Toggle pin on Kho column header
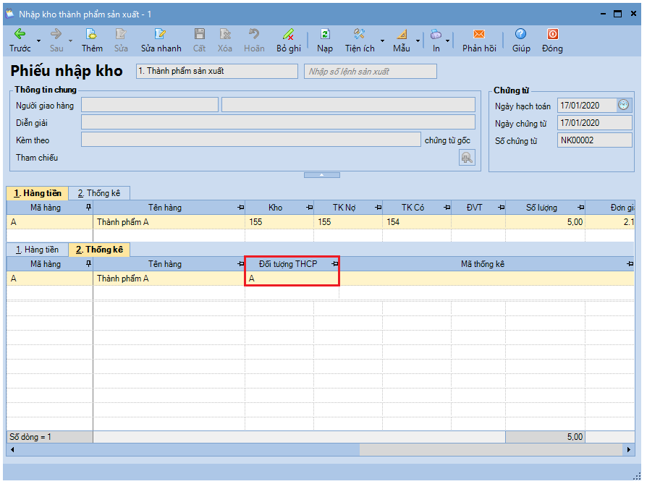Viewport: 647px width, 484px height. (308, 208)
